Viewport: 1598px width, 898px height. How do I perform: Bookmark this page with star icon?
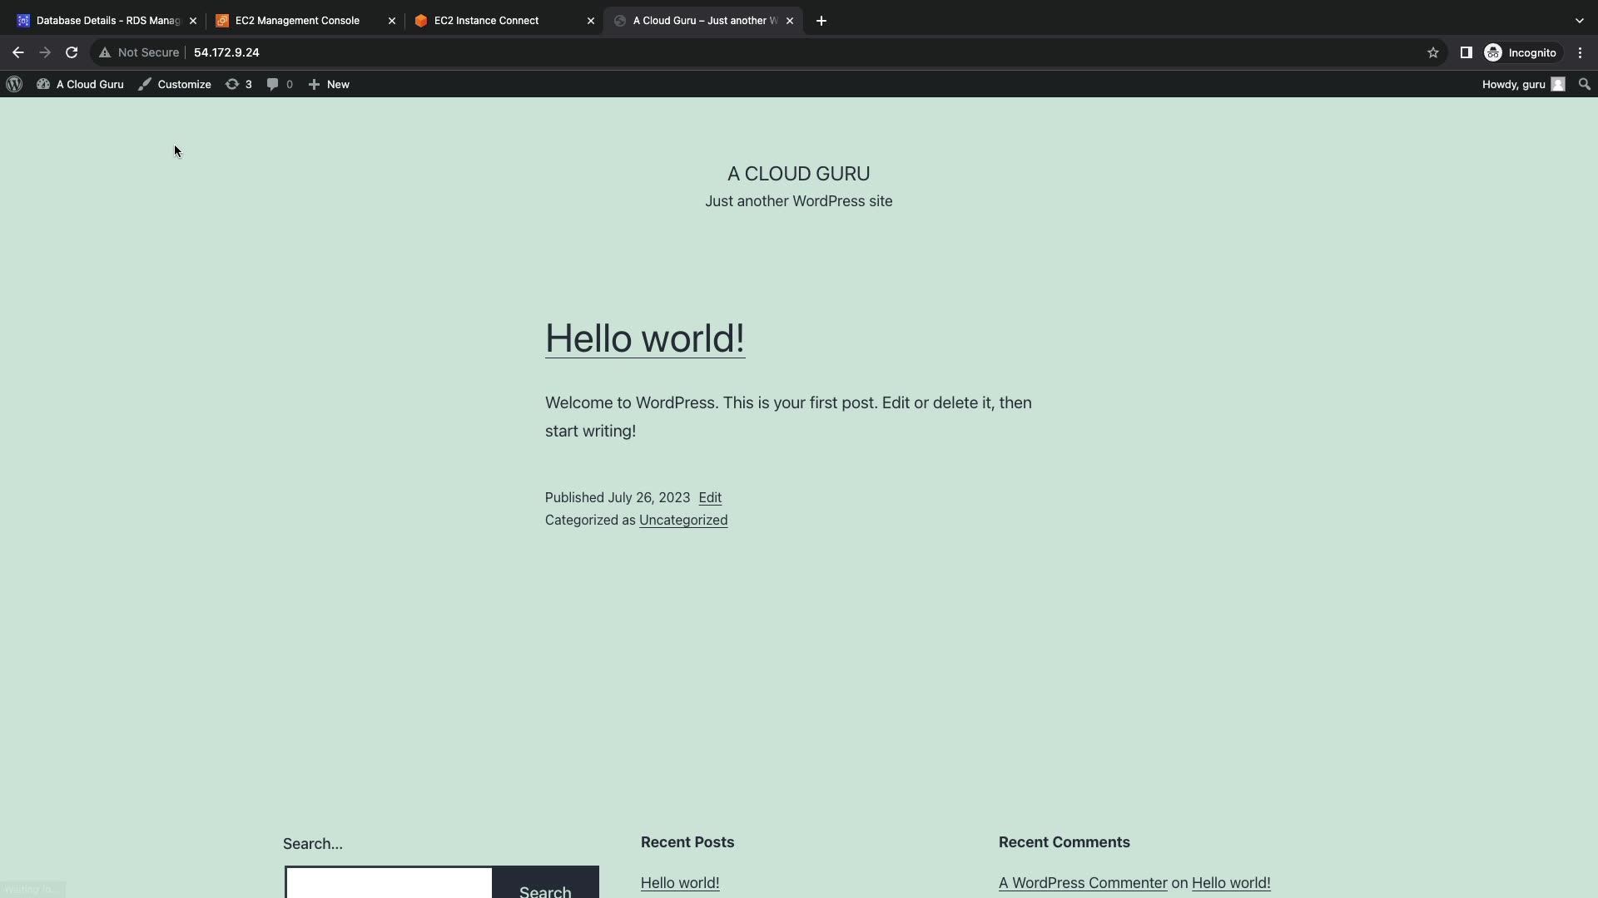(1432, 52)
